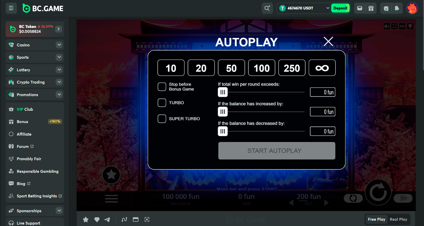Switch to Free Play mode

coord(377,219)
